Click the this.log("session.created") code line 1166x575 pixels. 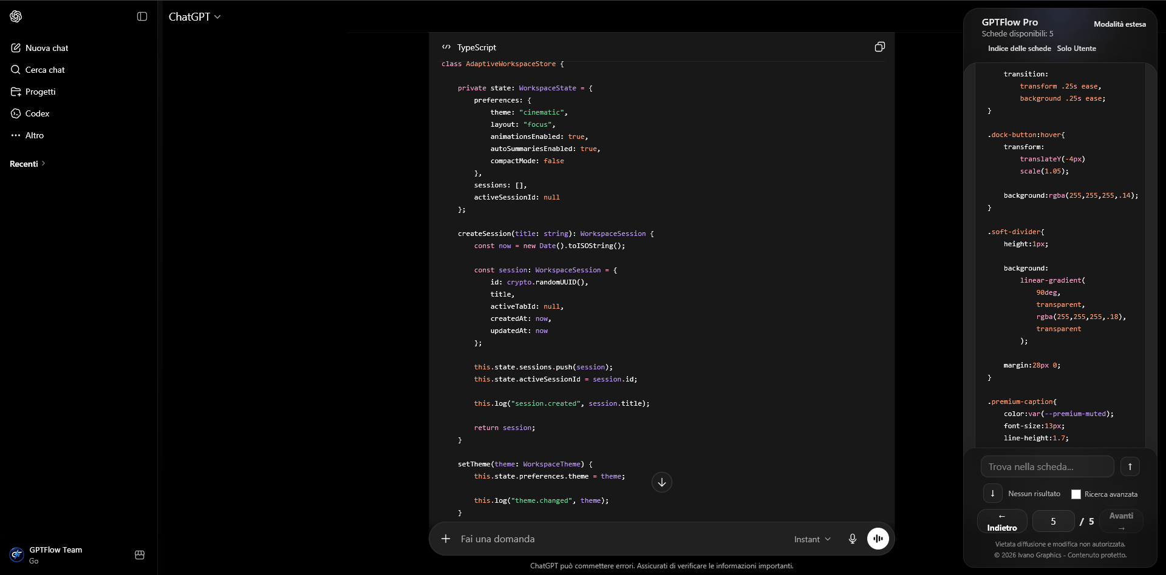(562, 403)
